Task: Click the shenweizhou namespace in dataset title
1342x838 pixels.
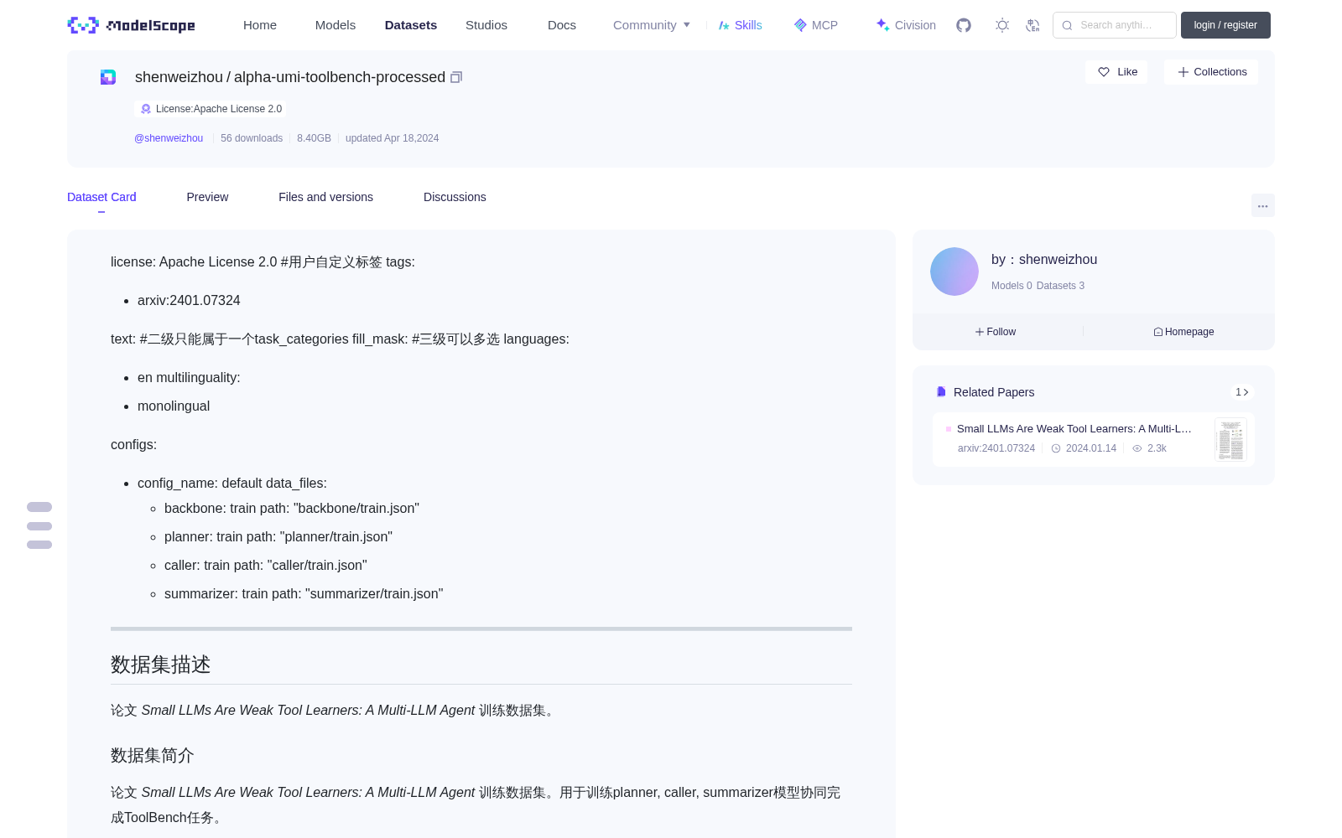Action: click(x=179, y=77)
